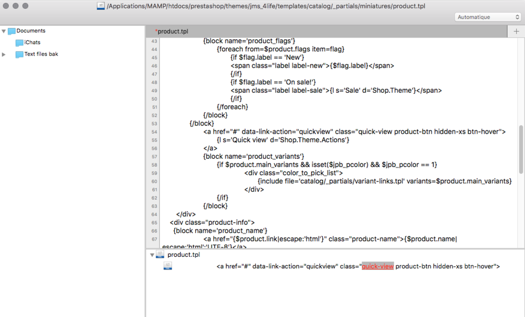The width and height of the screenshot is (525, 317).
Task: Collapse the Documents folder tree
Action: point(4,31)
